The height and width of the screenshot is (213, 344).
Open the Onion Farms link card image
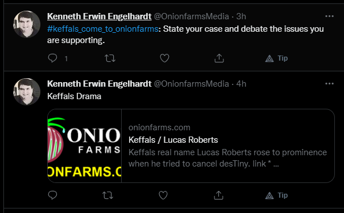click(85, 146)
